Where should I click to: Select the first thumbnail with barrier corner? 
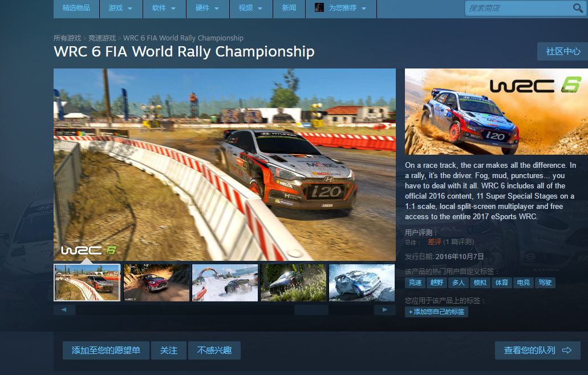tap(87, 283)
